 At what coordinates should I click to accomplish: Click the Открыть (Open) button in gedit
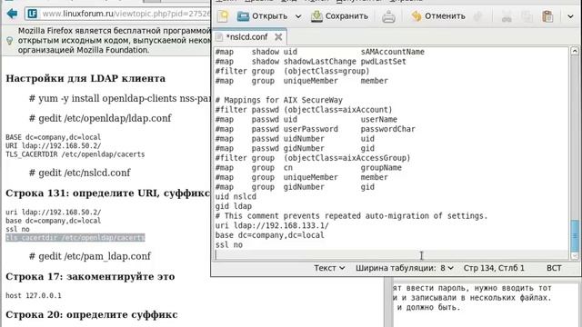[262, 16]
